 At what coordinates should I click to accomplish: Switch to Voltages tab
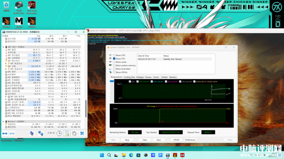pos(140,77)
